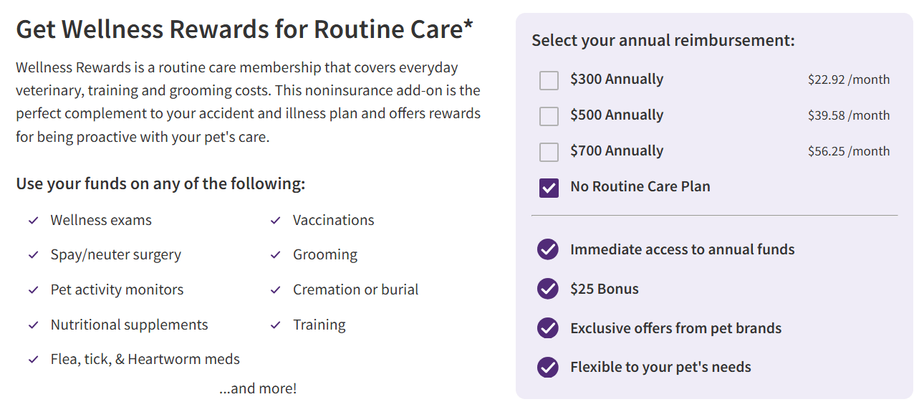Choose the $700 Annually checkbox
Screen dimensions: 924x407
tap(549, 152)
